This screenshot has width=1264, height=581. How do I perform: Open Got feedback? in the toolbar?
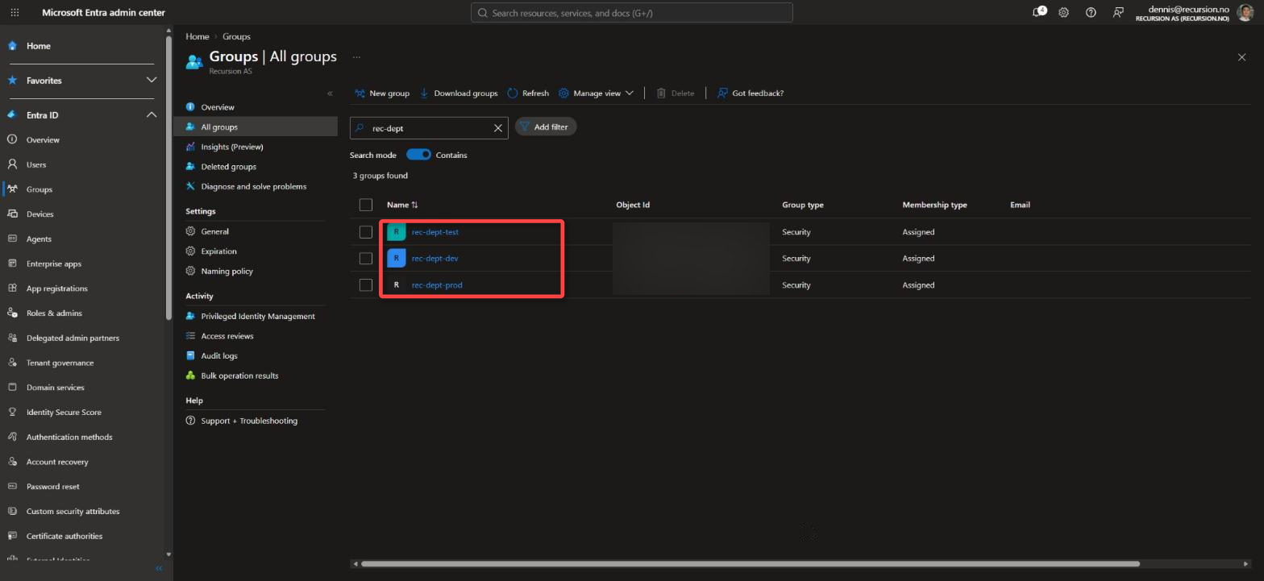(750, 93)
